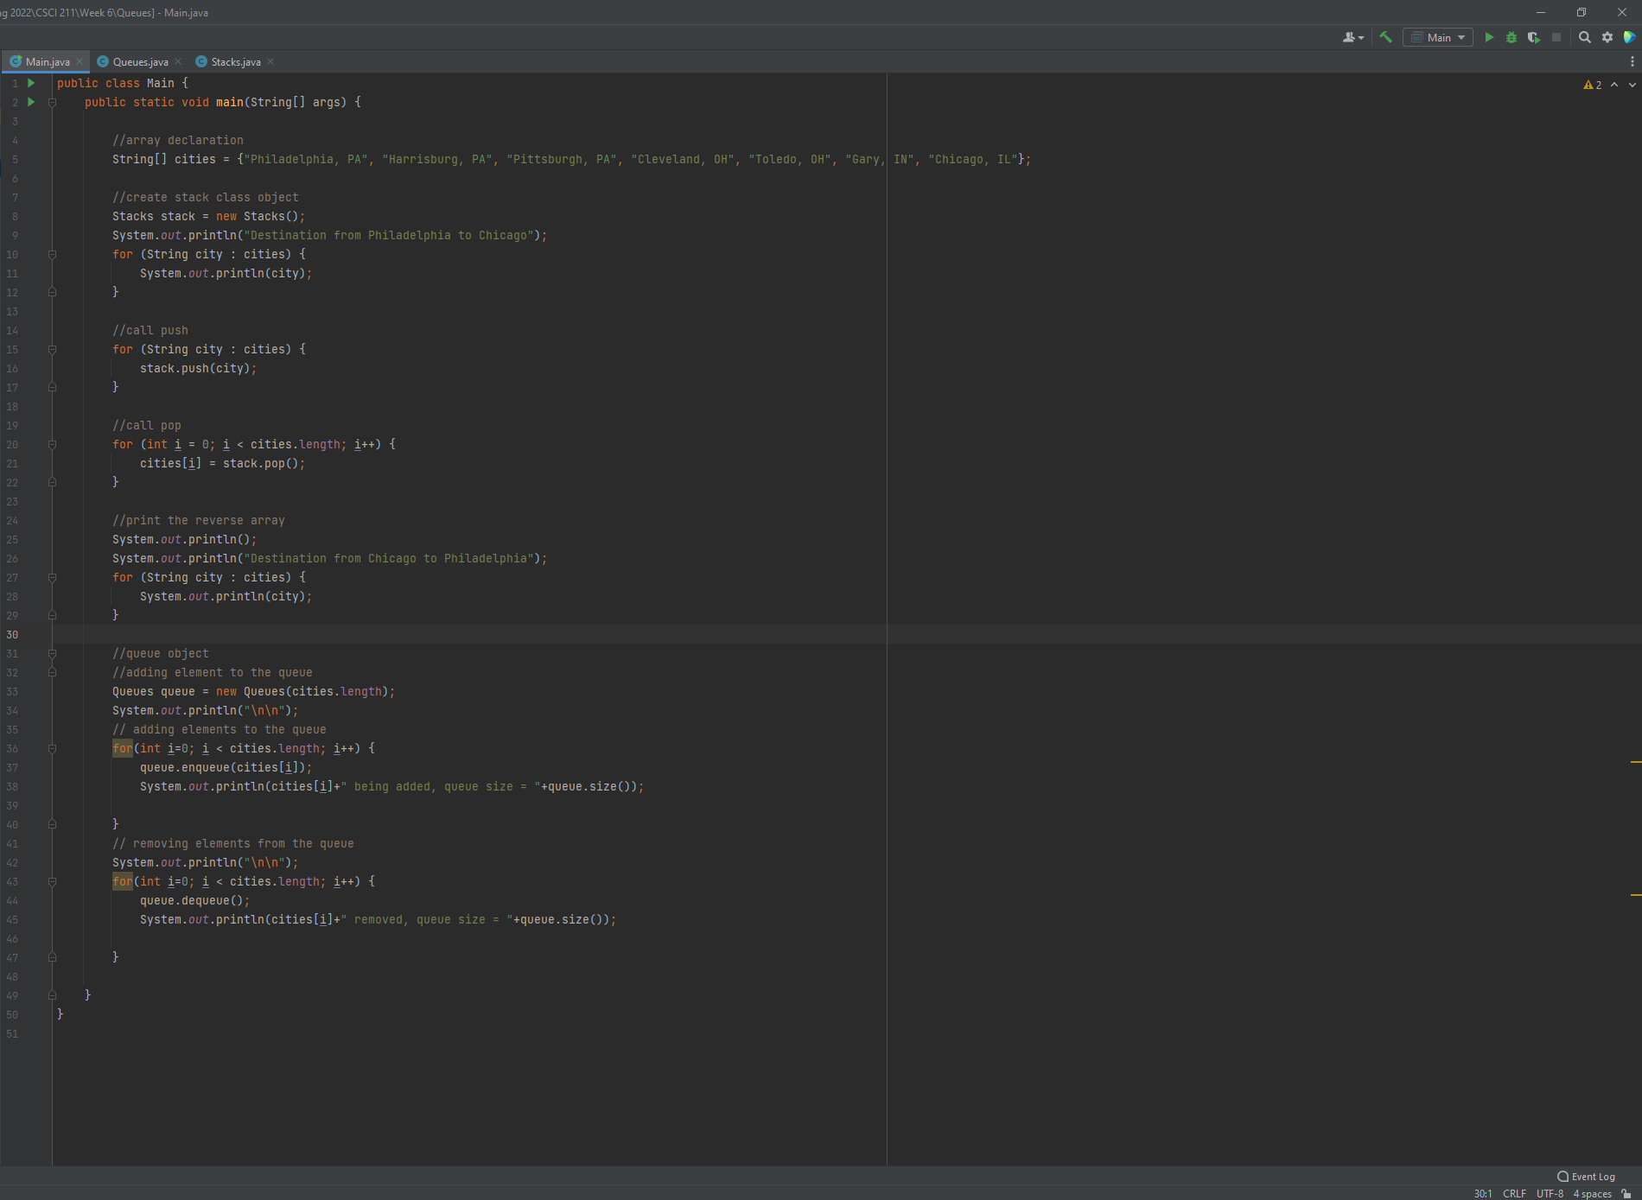The image size is (1642, 1200).
Task: Click the run gutter icon beside main method
Action: [31, 102]
